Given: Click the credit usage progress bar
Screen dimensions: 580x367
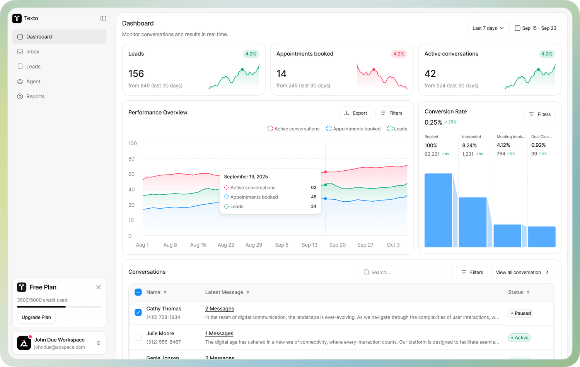Looking at the screenshot, I should pos(59,307).
